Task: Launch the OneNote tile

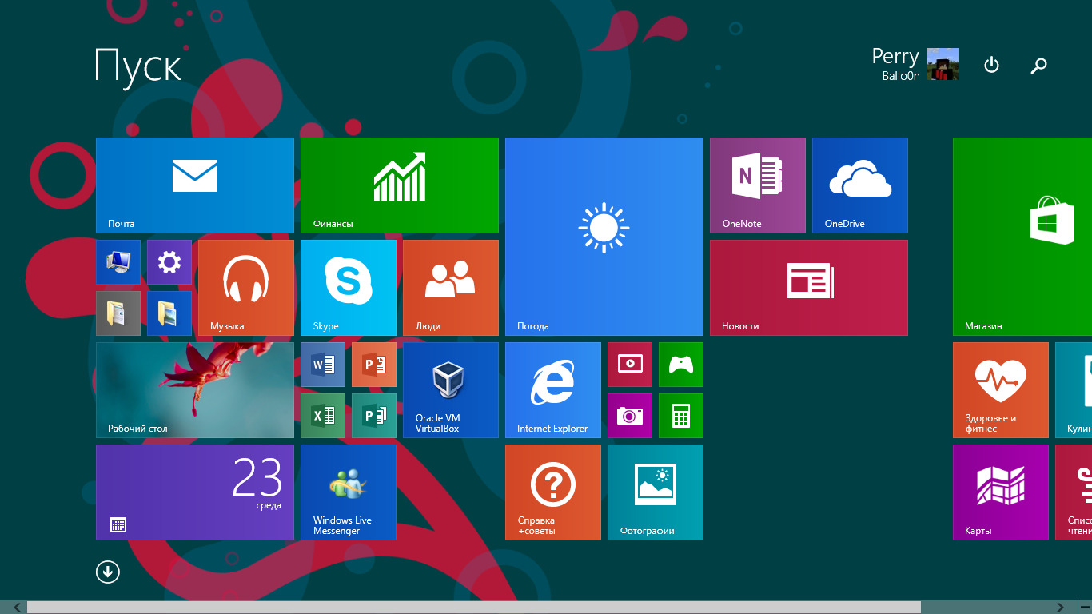Action: pos(757,185)
